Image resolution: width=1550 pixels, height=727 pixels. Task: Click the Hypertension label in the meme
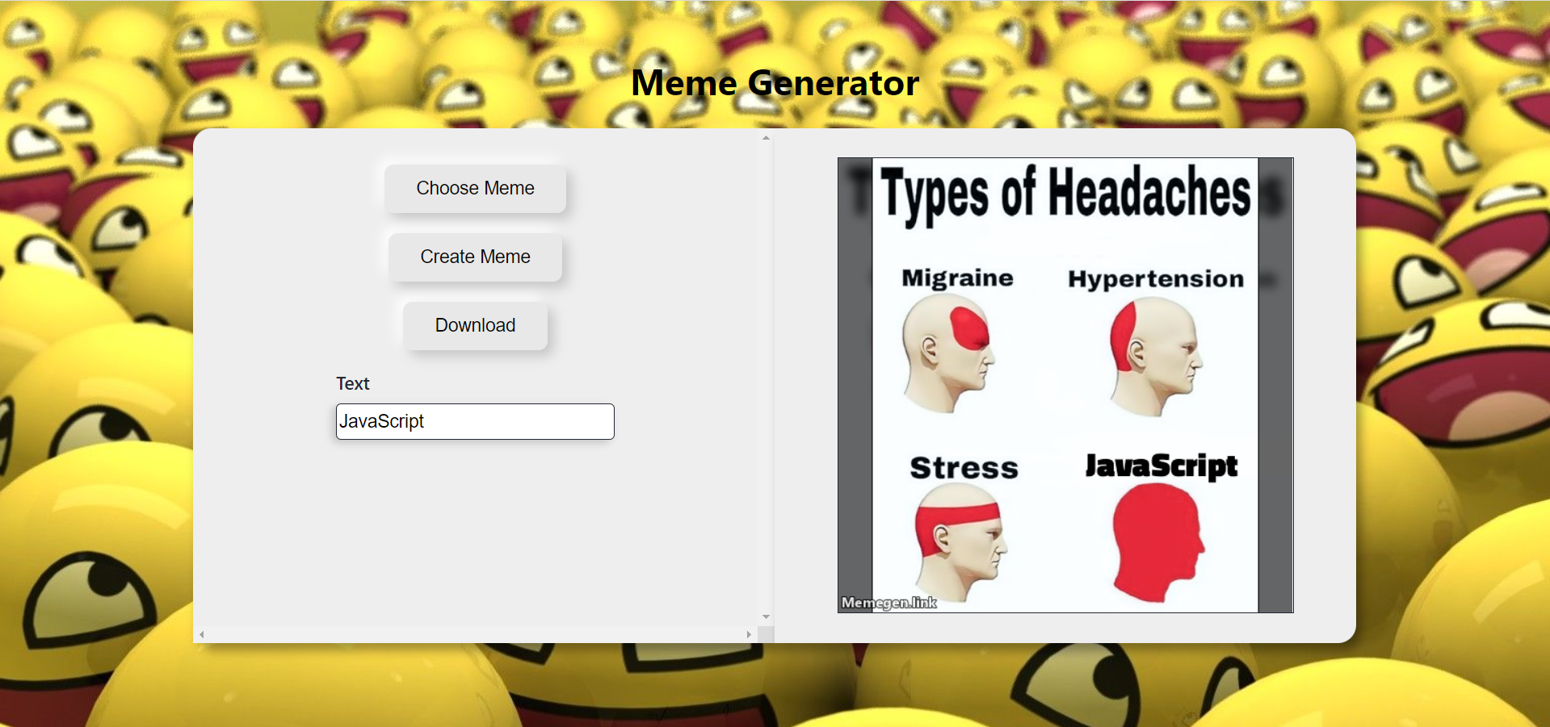point(1155,279)
